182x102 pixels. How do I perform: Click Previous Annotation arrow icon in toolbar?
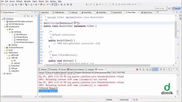[x=125, y=5]
